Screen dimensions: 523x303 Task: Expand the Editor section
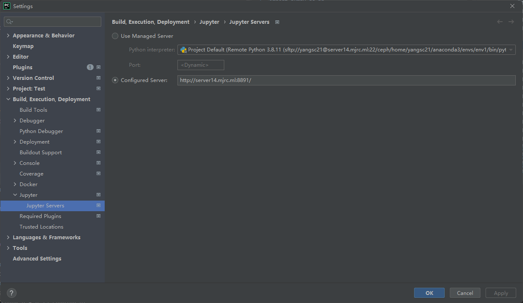(8, 57)
